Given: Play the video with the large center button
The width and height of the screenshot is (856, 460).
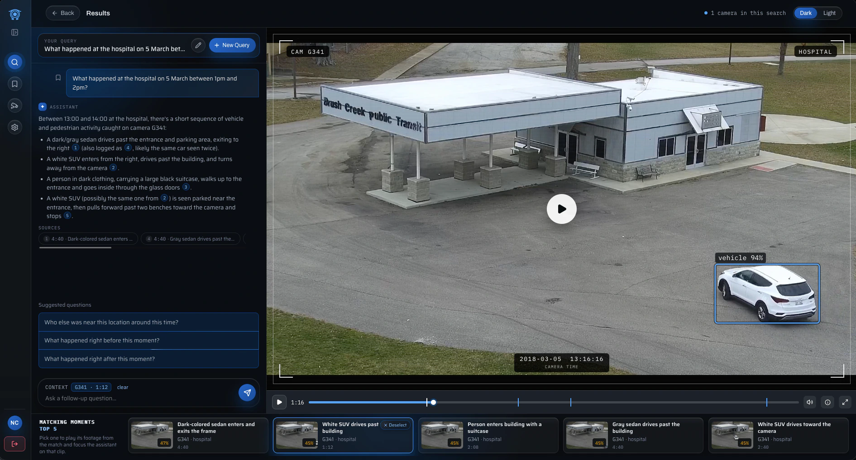Looking at the screenshot, I should (561, 209).
